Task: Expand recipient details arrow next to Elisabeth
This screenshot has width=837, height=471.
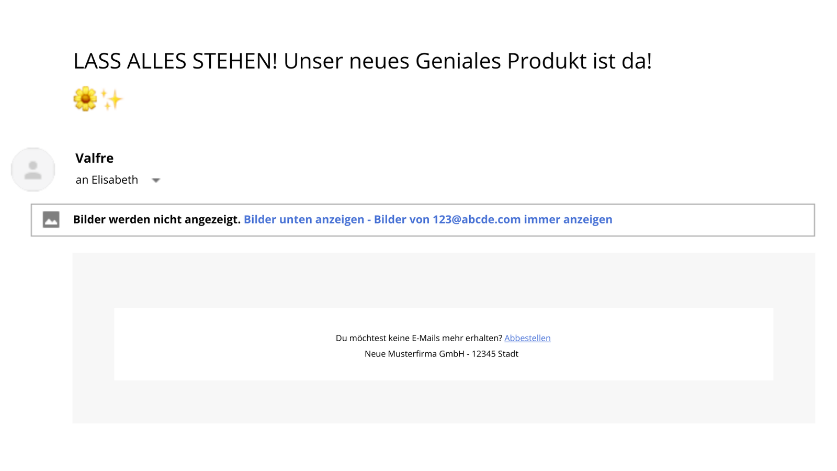Action: click(156, 180)
